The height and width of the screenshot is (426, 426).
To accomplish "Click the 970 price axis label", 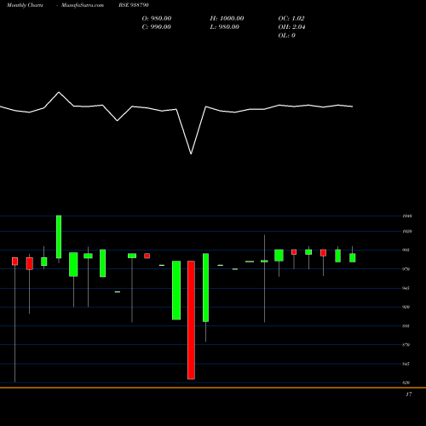I will [406, 269].
